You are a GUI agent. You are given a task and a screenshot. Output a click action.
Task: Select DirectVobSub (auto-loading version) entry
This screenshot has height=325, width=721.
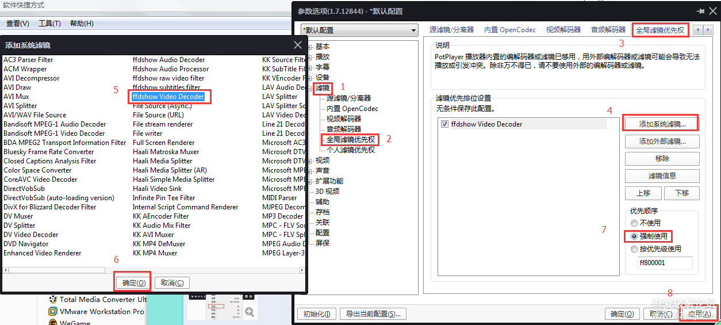[59, 198]
